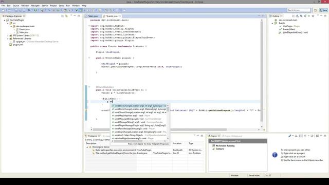Image resolution: width=329 pixels, height=185 pixels.
Task: Open the Run menu
Action: (x=68, y=6)
